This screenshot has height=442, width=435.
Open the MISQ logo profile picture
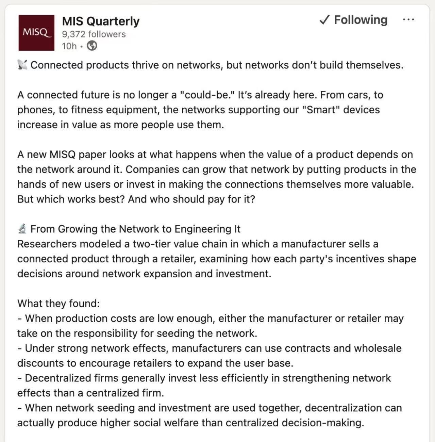coord(36,33)
